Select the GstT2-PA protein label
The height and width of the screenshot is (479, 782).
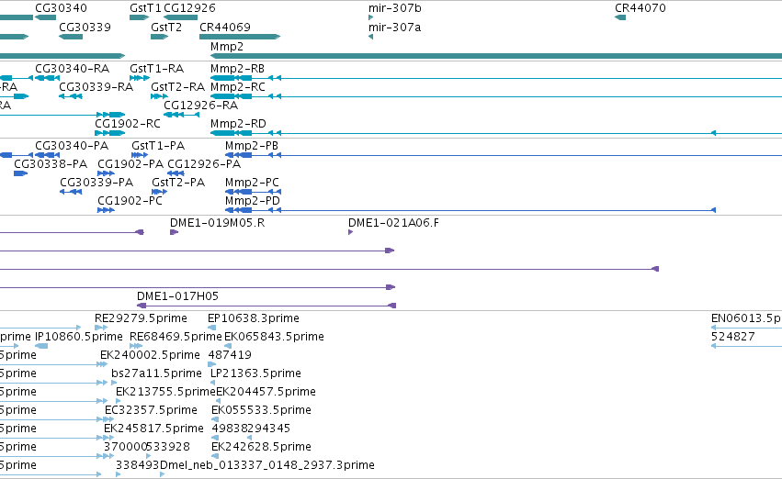[178, 183]
